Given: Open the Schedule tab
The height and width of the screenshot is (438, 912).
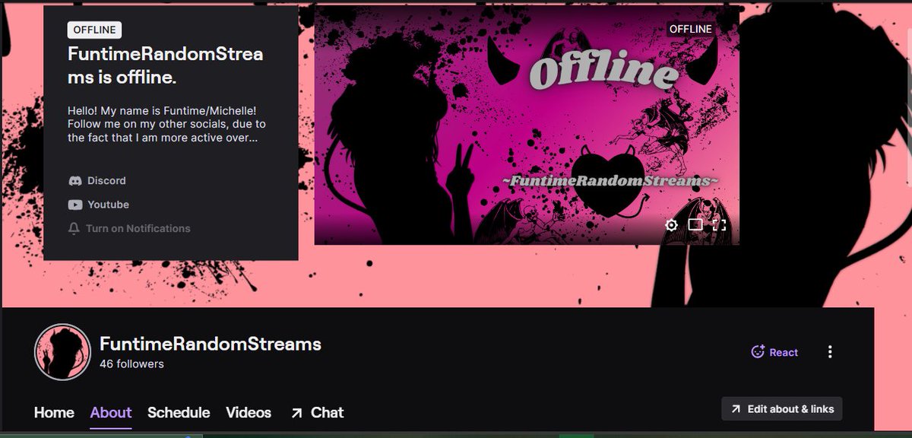Looking at the screenshot, I should pyautogui.click(x=179, y=413).
